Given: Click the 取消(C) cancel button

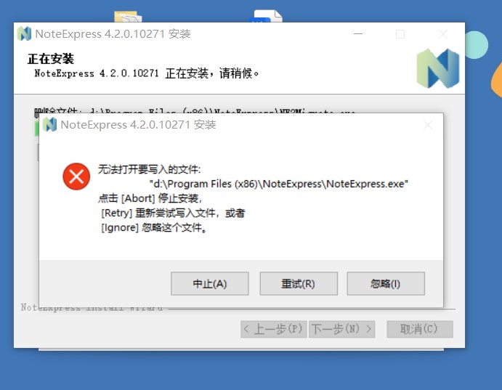Looking at the screenshot, I should 420,329.
